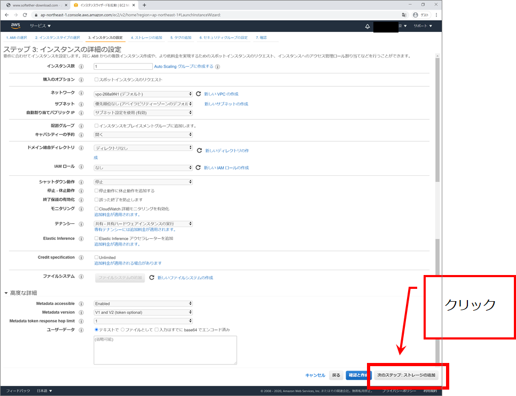Click the refresh icon next to ファイルシステム
The image size is (516, 396).
[x=152, y=278]
